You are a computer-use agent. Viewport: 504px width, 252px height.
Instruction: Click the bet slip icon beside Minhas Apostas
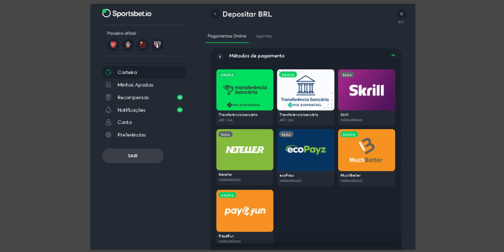108,85
